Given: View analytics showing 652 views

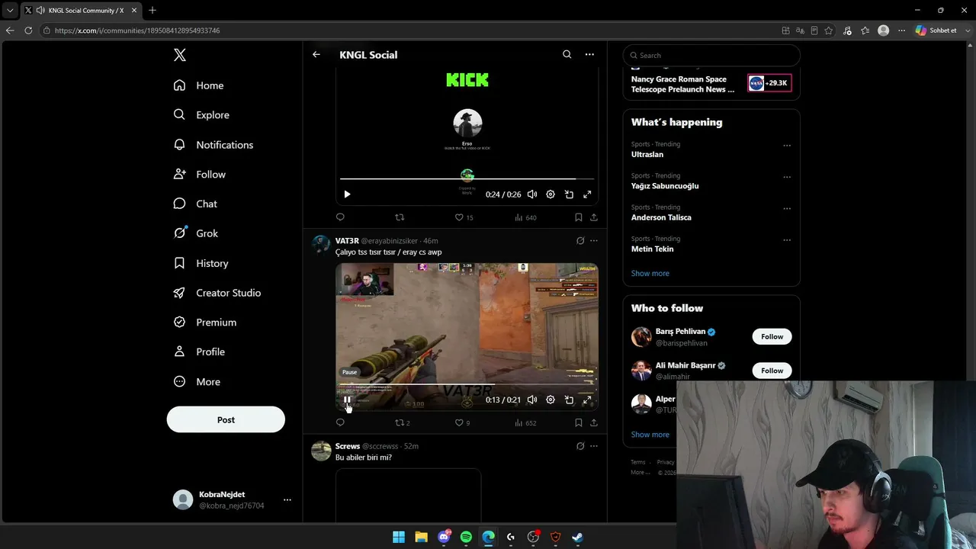Looking at the screenshot, I should point(525,422).
